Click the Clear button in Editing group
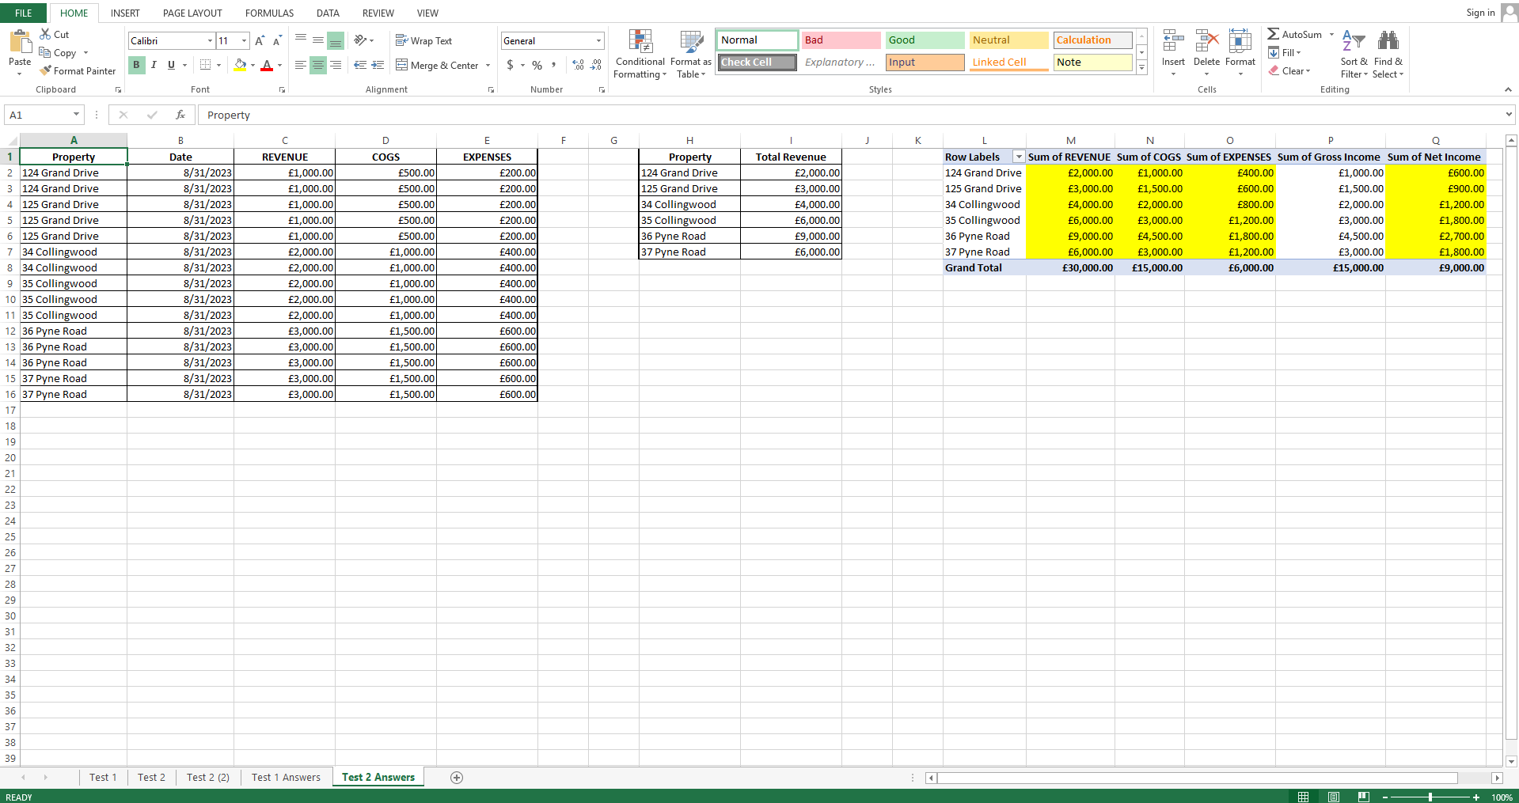The image size is (1519, 803). click(1289, 70)
